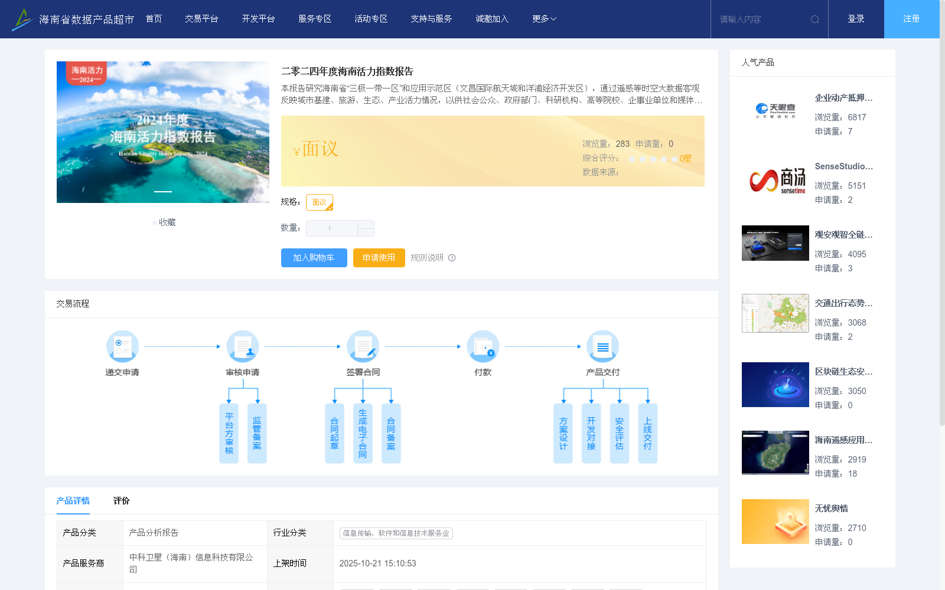Image resolution: width=945 pixels, height=590 pixels.
Task: Click the page vertical scrollbar
Action: pos(942,212)
